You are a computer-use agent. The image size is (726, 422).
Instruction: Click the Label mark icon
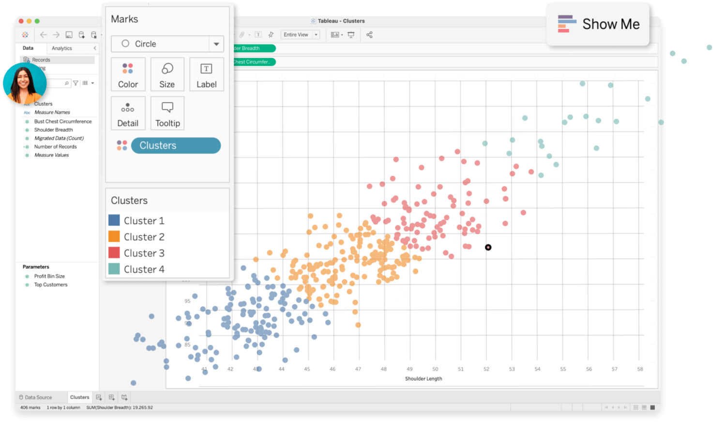[206, 74]
